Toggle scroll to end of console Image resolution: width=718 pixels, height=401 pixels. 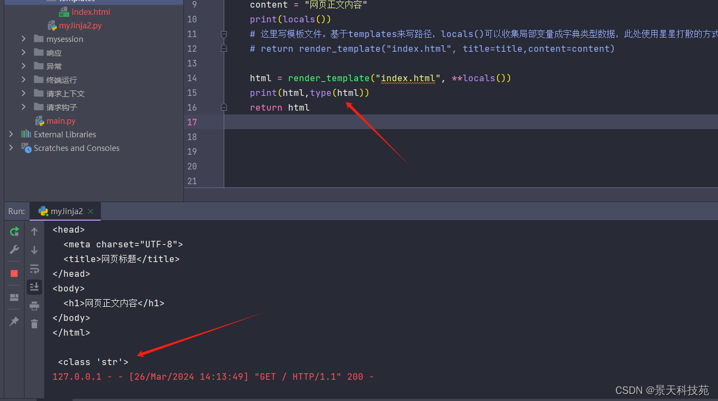(34, 287)
